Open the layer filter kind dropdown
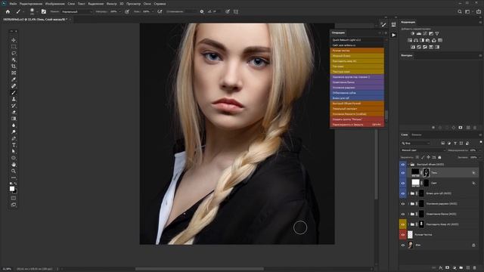The width and height of the screenshot is (484, 272). (x=416, y=144)
